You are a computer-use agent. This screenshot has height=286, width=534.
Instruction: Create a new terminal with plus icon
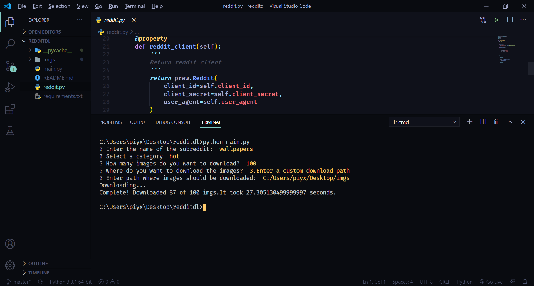(x=469, y=122)
